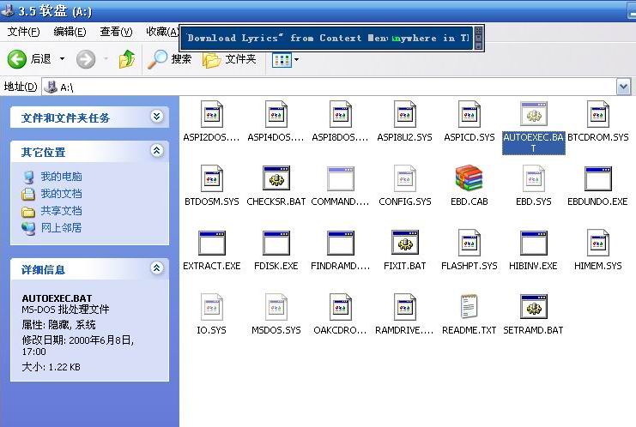The width and height of the screenshot is (636, 427).
Task: Select the ASPI4DOS file icon
Action: [x=276, y=114]
